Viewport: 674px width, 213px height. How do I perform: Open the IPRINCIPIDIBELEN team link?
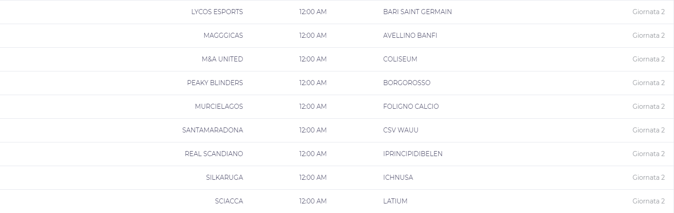413,154
